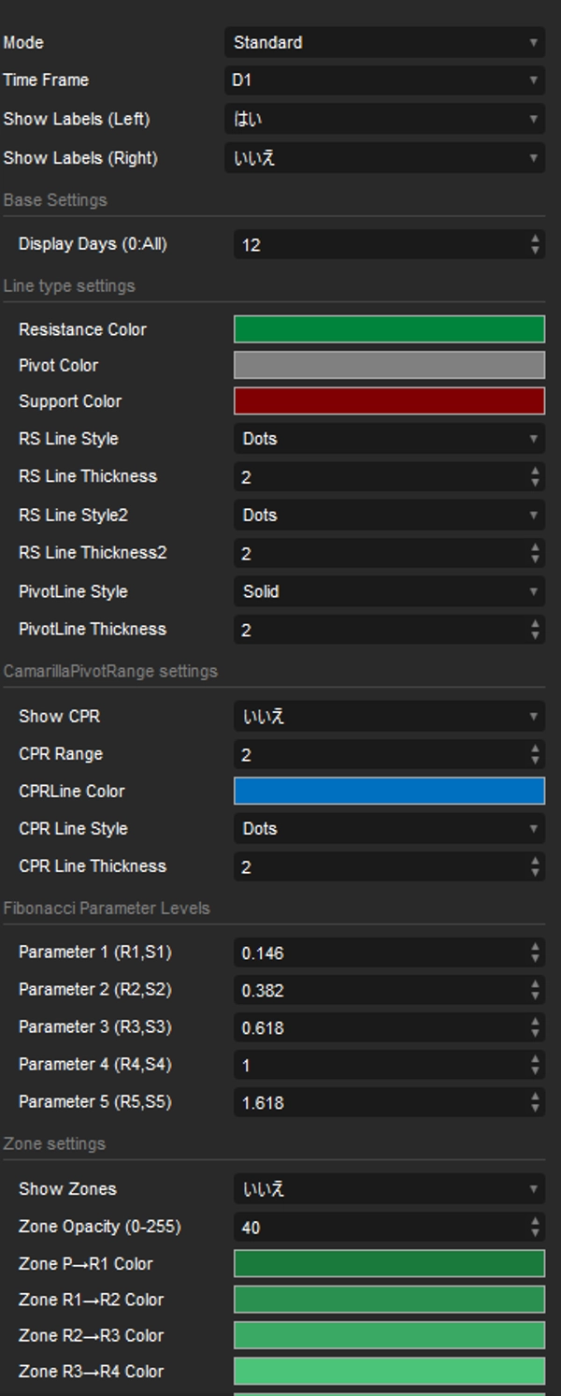Open the Time Frame dropdown
The width and height of the screenshot is (561, 1396).
(385, 80)
